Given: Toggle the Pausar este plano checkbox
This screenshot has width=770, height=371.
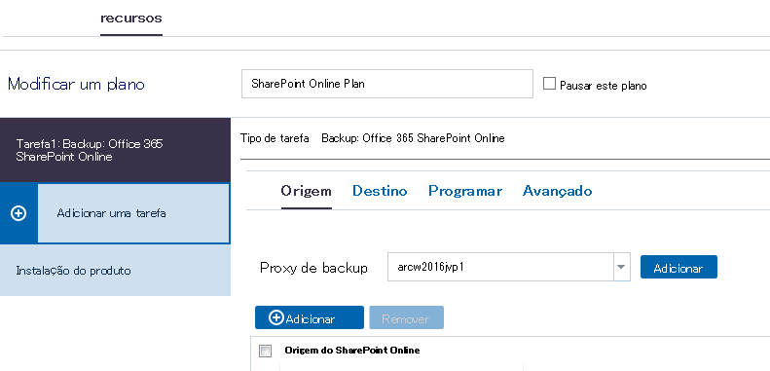Looking at the screenshot, I should tap(549, 84).
